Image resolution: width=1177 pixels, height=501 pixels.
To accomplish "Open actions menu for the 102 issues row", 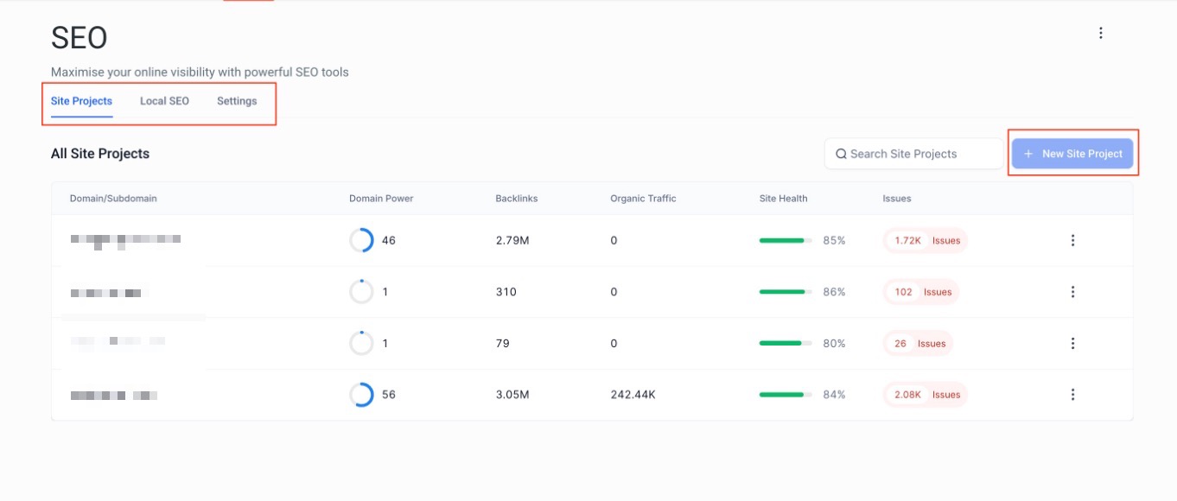I will (x=1072, y=292).
